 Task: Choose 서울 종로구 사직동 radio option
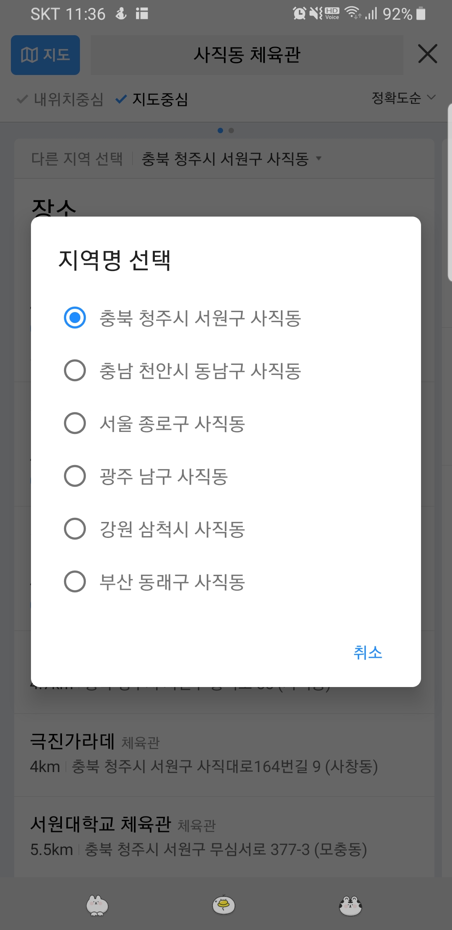(x=75, y=424)
